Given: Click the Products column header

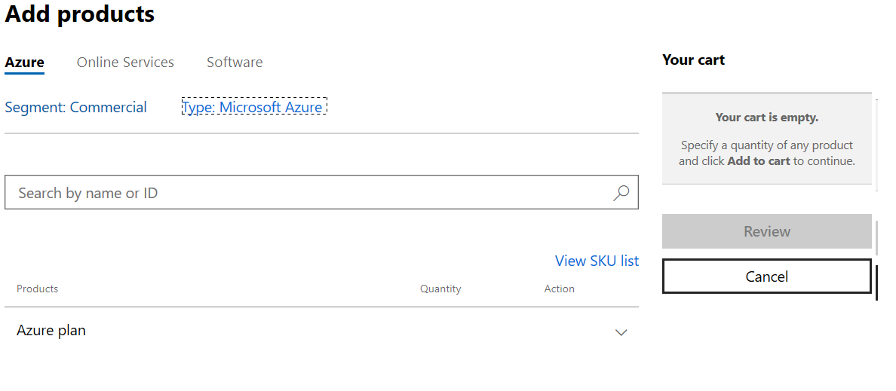Looking at the screenshot, I should [37, 289].
